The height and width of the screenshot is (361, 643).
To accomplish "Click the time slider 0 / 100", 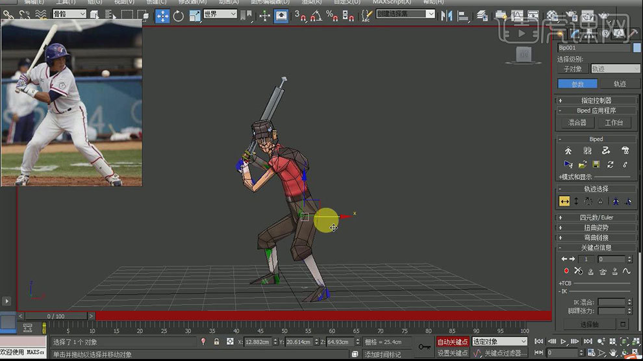I will click(x=56, y=316).
